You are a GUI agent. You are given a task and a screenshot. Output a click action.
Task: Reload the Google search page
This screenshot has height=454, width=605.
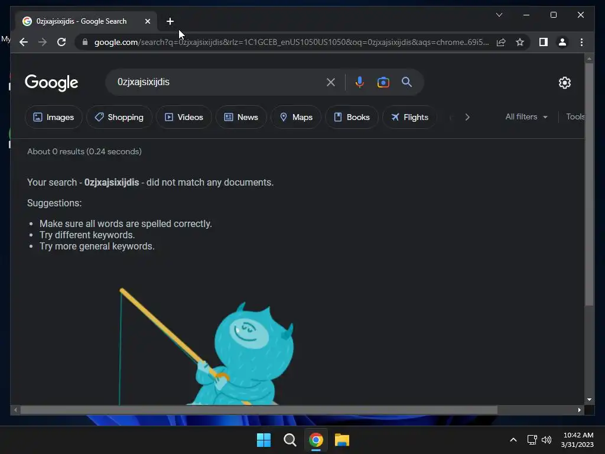coord(61,42)
